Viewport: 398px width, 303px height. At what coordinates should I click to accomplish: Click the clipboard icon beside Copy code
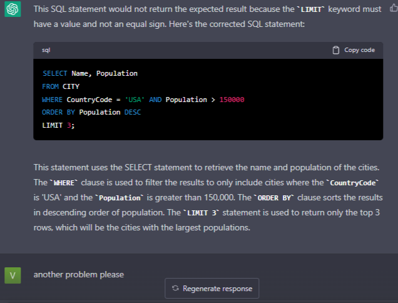335,50
